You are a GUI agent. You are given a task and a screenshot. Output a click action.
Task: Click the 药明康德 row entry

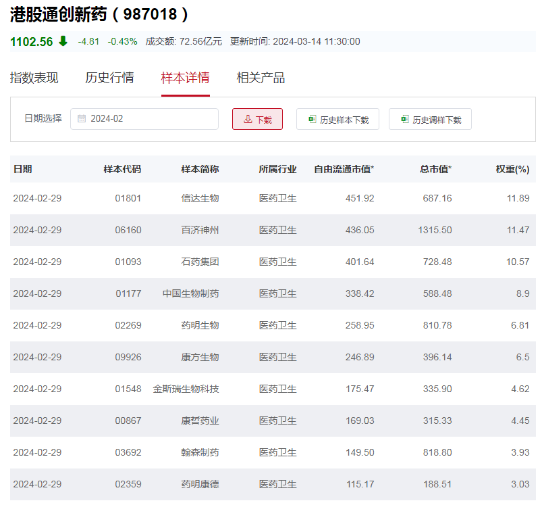coord(200,484)
